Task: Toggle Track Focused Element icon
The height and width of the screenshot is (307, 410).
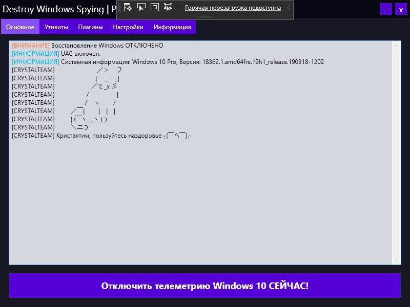Action: [x=168, y=8]
